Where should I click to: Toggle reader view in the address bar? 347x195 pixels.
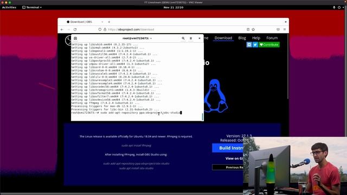pos(248,29)
